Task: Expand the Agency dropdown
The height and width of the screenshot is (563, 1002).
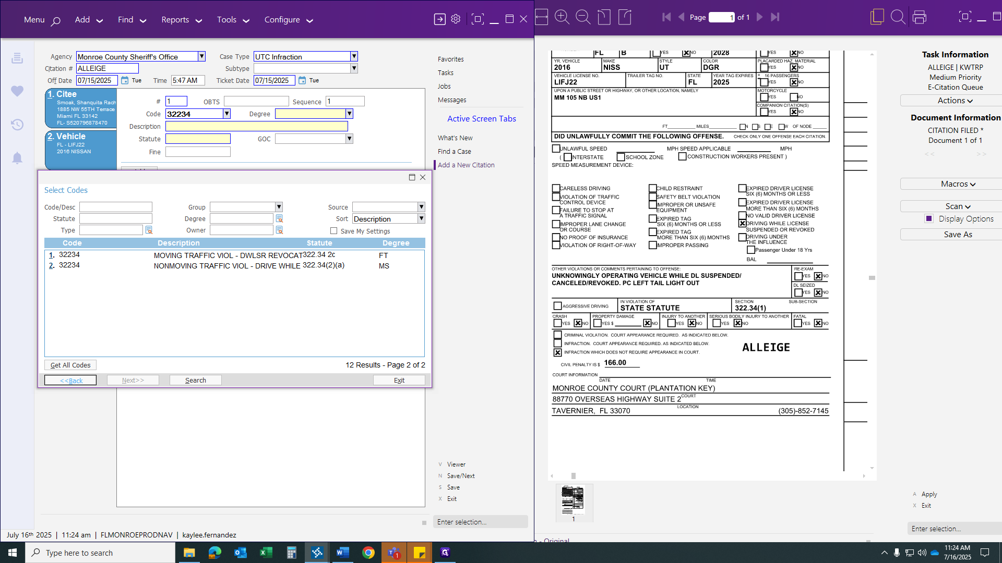Action: (201, 56)
